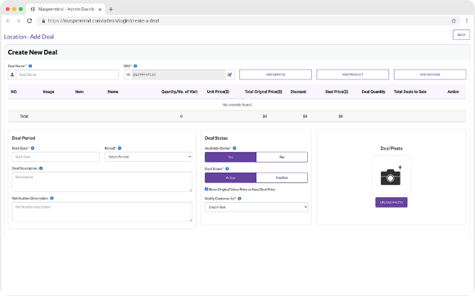475x296 pixels.
Task: Click the Start Date info icon
Action: coord(33,148)
